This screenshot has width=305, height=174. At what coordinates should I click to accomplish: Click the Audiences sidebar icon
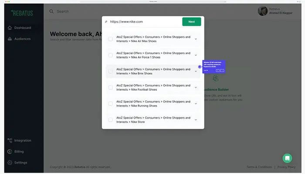[10, 39]
